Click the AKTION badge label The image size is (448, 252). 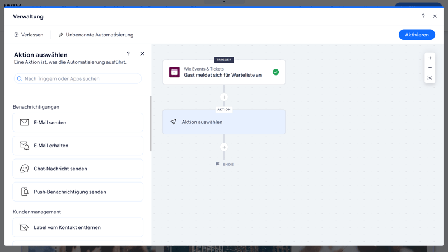[x=224, y=109]
